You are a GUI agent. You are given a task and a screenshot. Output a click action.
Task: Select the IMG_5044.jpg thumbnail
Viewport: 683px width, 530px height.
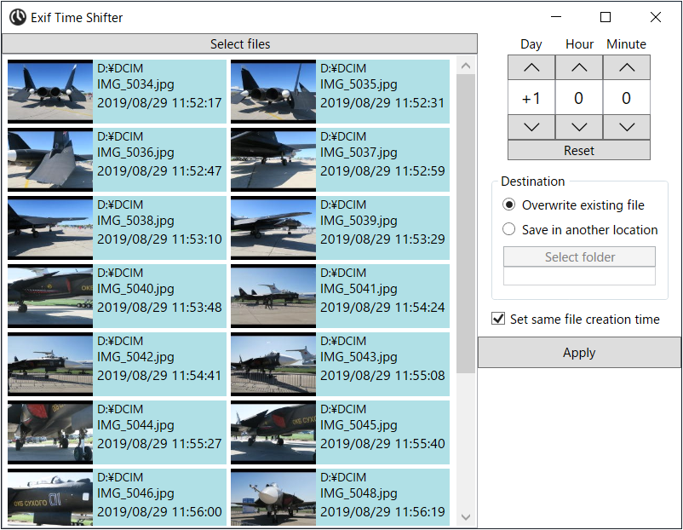point(50,432)
